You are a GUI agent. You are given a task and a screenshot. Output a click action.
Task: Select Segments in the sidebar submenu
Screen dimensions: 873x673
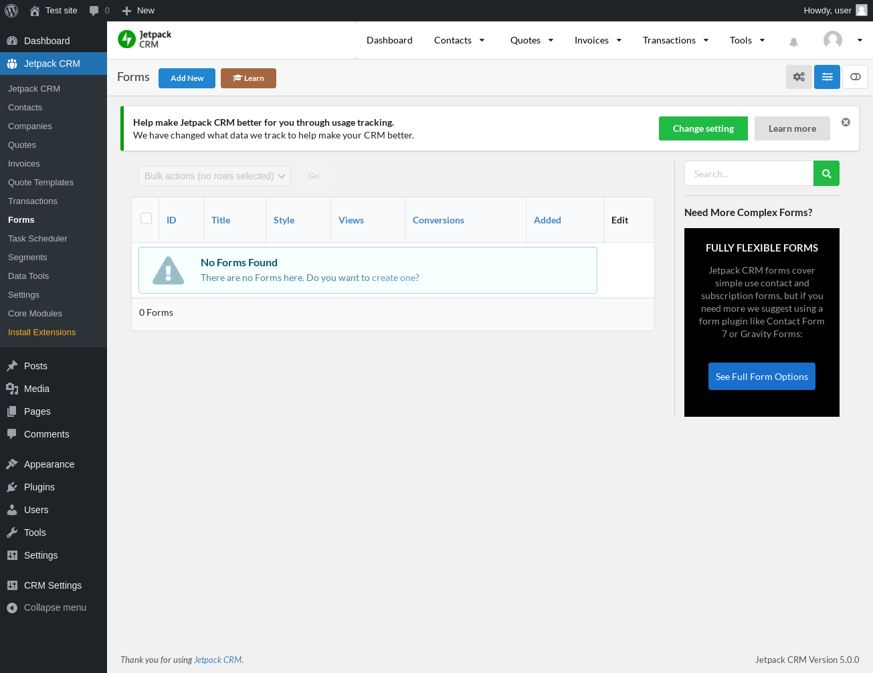tap(27, 258)
